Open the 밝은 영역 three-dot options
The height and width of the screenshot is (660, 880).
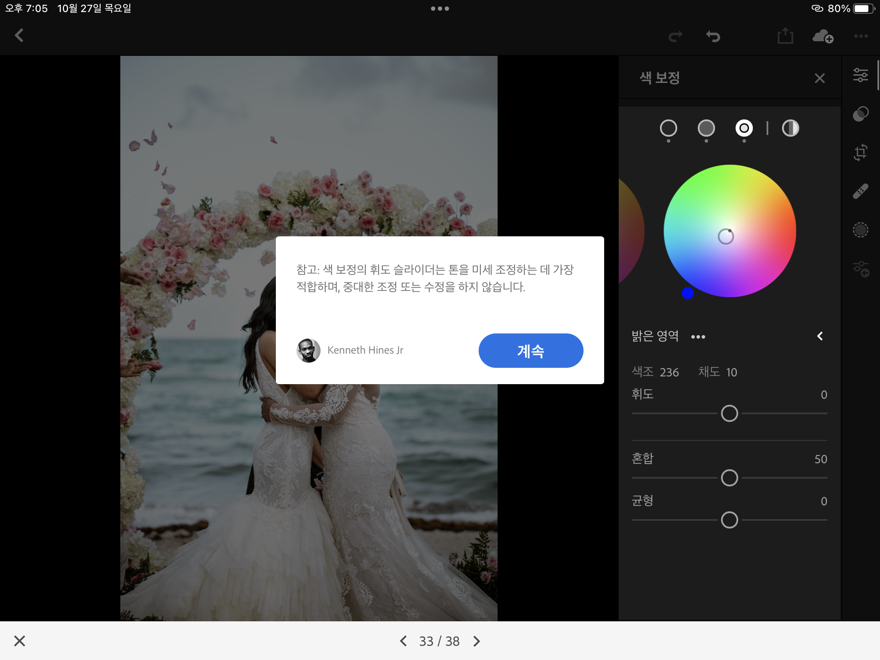(698, 337)
